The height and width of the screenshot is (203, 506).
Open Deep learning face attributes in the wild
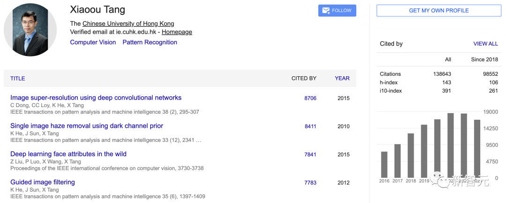coord(68,154)
